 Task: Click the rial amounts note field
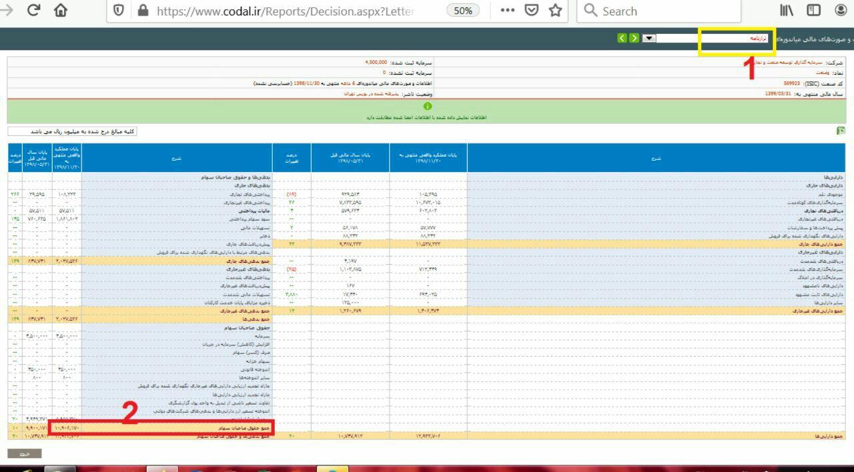(x=72, y=131)
